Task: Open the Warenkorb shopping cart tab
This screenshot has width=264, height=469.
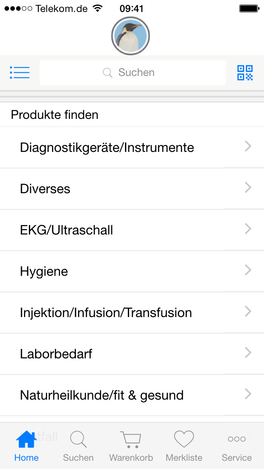Action: coord(131,445)
